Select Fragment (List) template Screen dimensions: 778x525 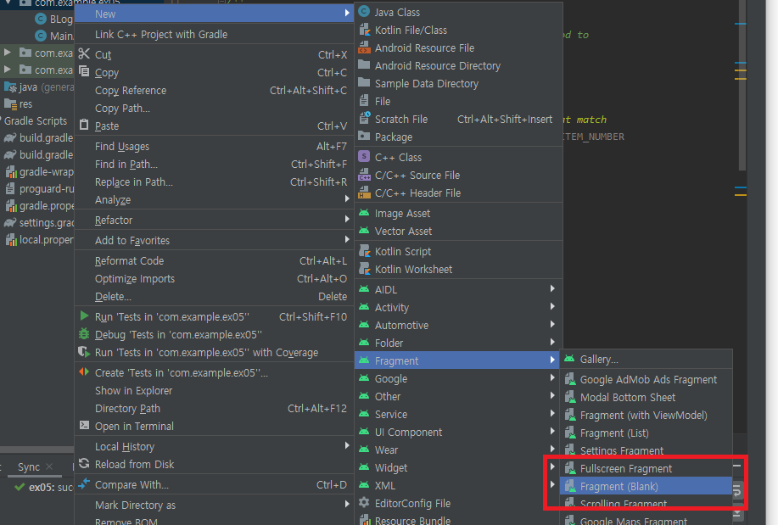[646, 433]
